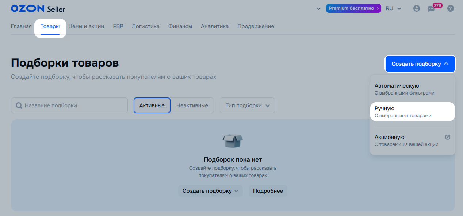Viewport: 463px width, 216px height.
Task: Go to Главная tab
Action: point(21,26)
